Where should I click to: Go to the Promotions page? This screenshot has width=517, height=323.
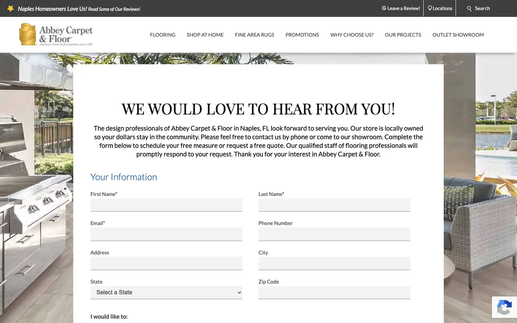click(x=302, y=35)
